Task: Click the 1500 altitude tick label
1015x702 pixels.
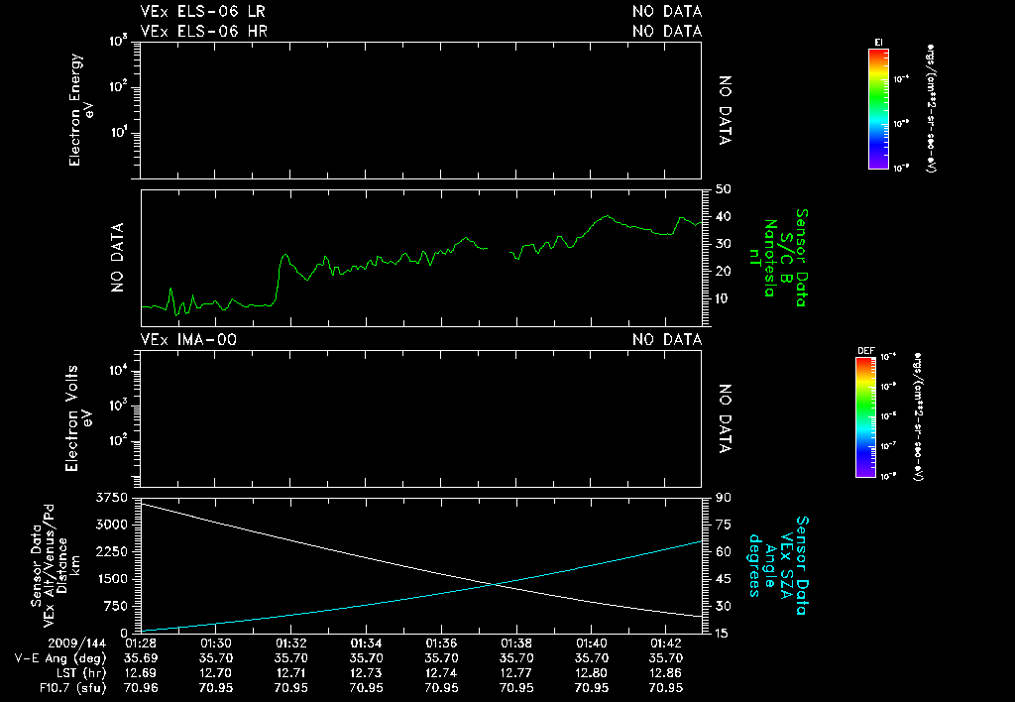Action: [x=112, y=579]
